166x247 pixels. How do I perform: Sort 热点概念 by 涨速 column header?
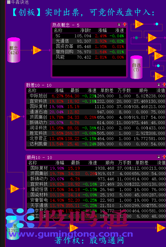120,30
